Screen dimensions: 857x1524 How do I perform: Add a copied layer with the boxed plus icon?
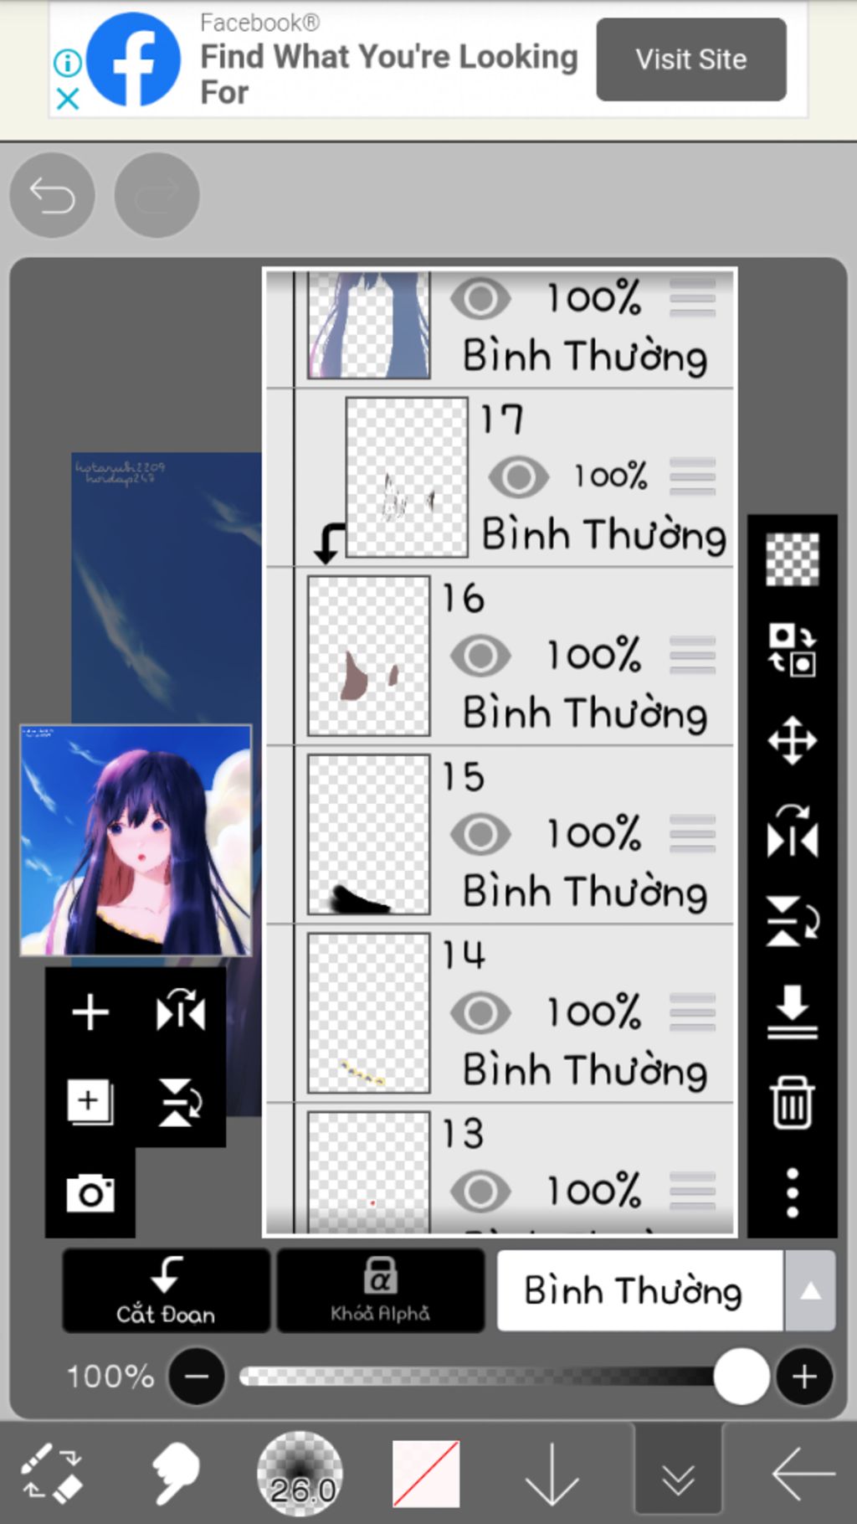90,1102
